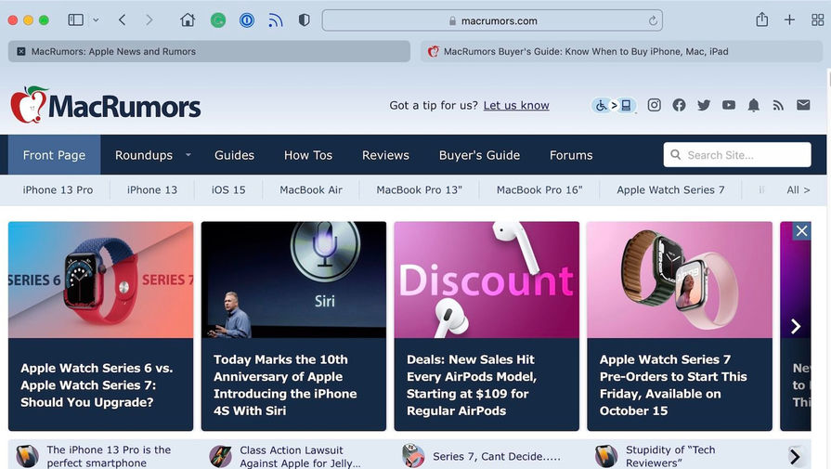Close the featured stories carousel
The width and height of the screenshot is (831, 469).
point(802,231)
